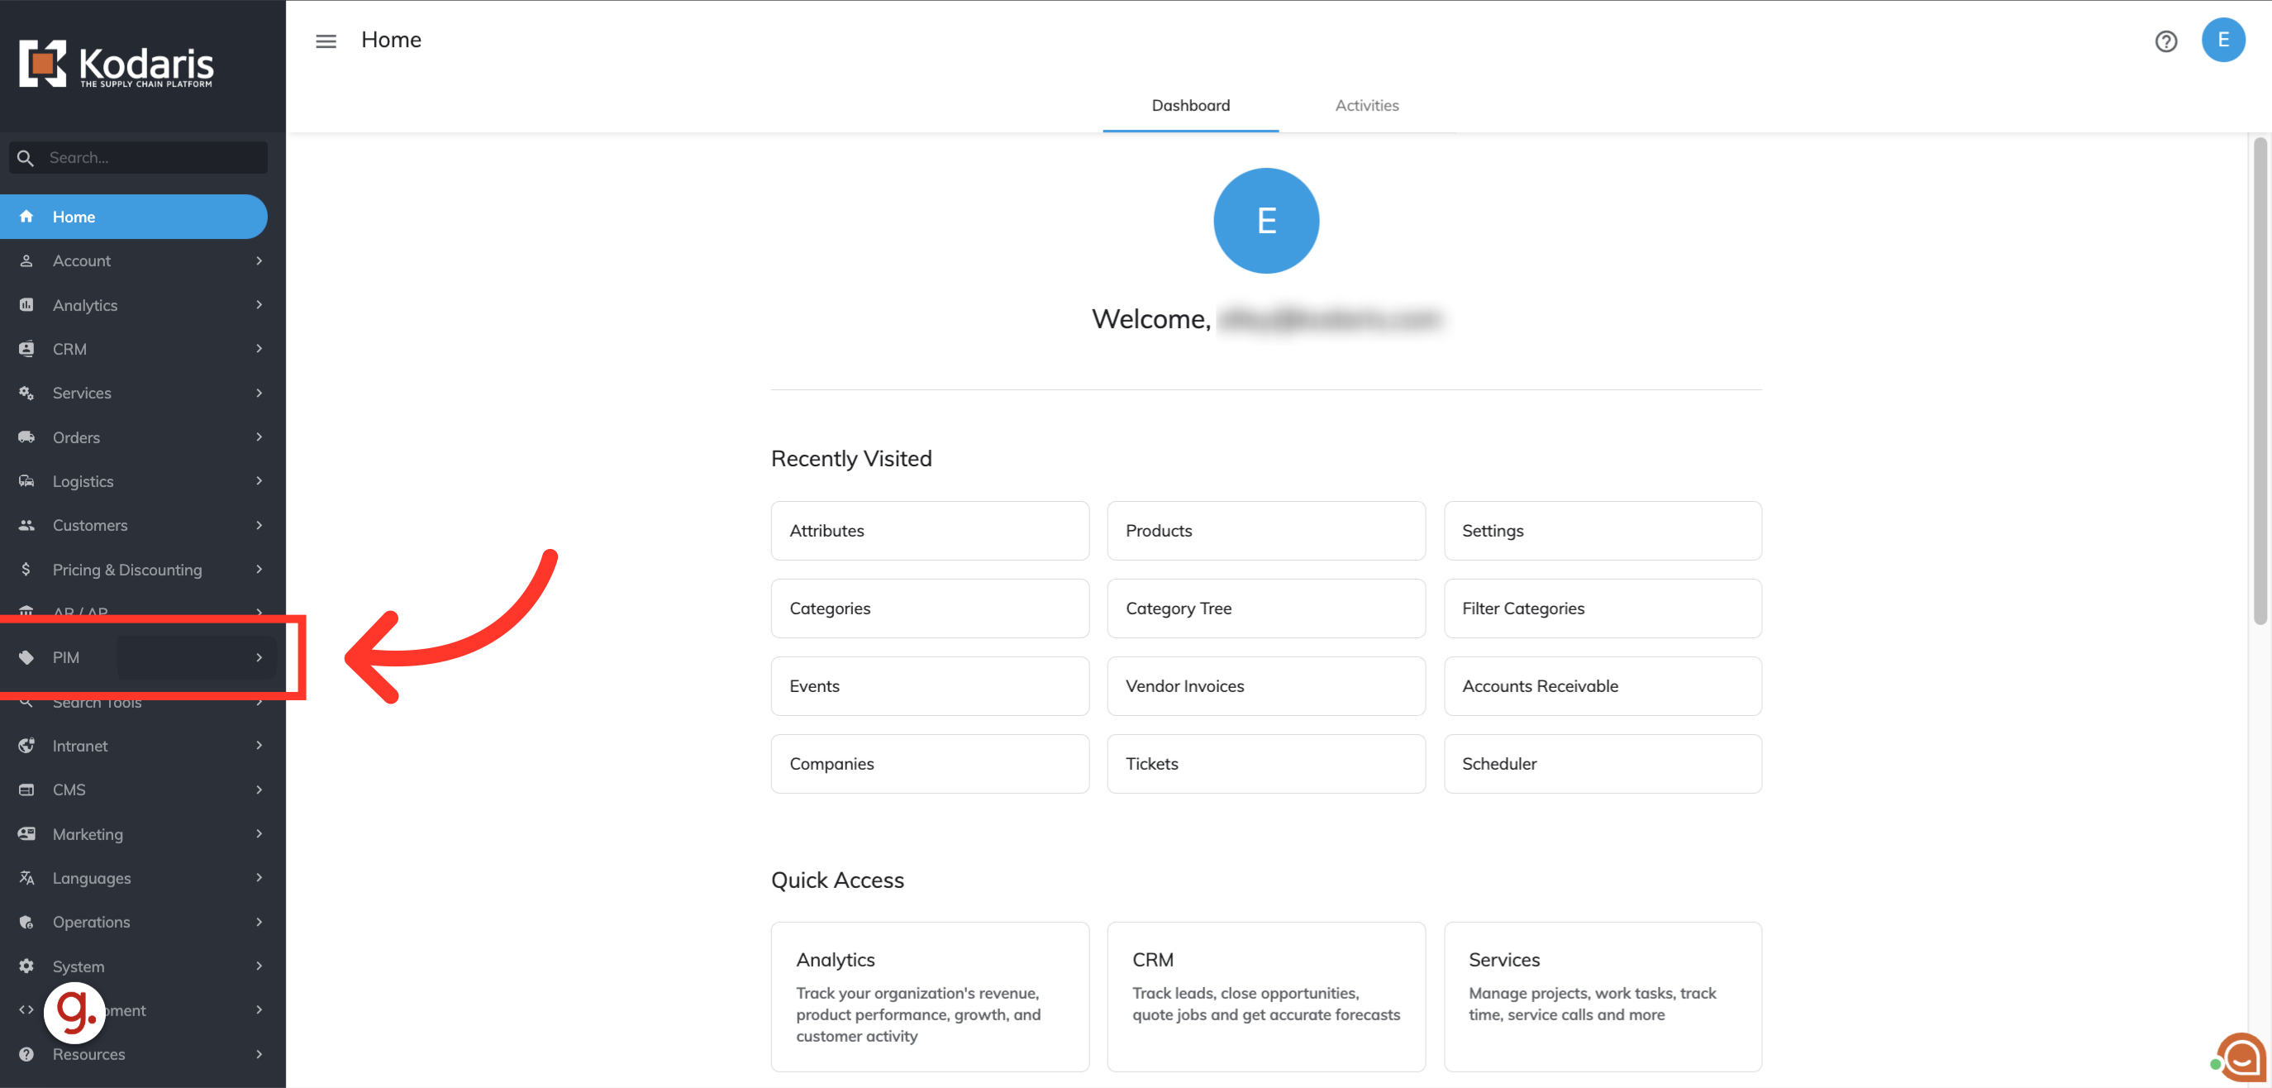Viewport: 2272px width, 1088px height.
Task: Click the user avatar in top right
Action: 2222,41
